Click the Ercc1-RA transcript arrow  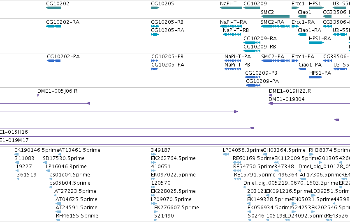pos(295,26)
